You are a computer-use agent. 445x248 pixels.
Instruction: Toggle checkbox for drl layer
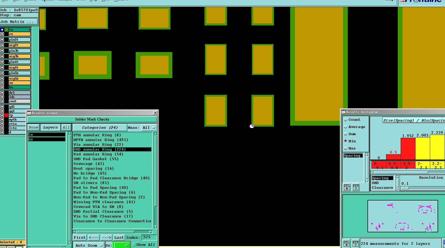click(x=2, y=93)
